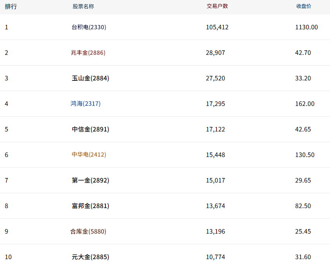Open the 第一金(2892) stock link
330x266 pixels.
coord(90,180)
